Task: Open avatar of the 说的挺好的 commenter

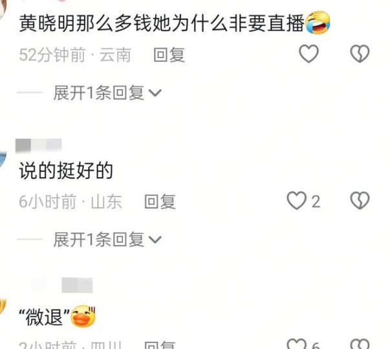Action: [x=3, y=160]
